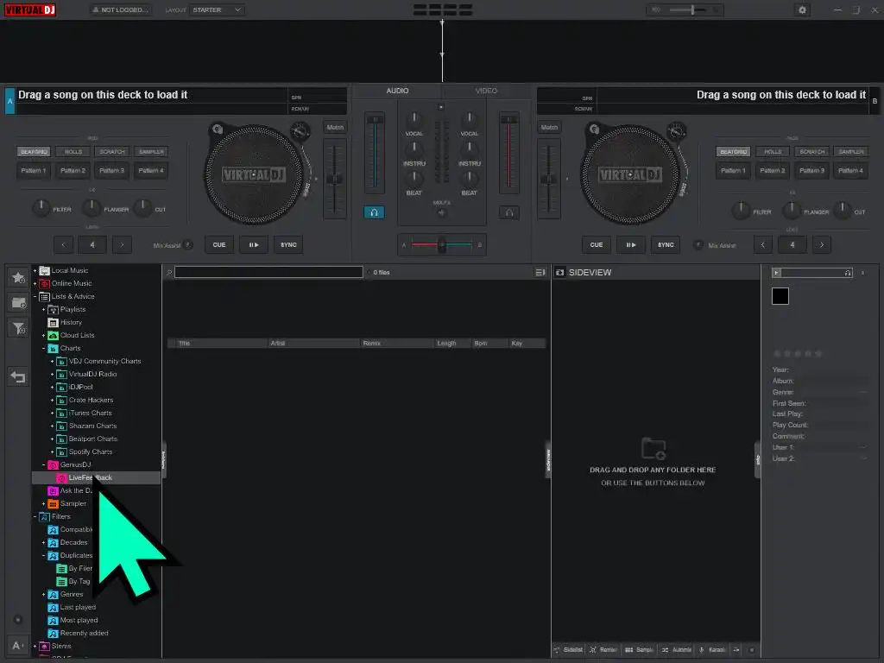Click the left deck turntable platter

tap(253, 174)
